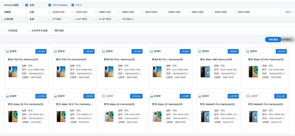Switch to 多机联动 mode tab
This screenshot has width=295, height=136.
(x=286, y=39)
